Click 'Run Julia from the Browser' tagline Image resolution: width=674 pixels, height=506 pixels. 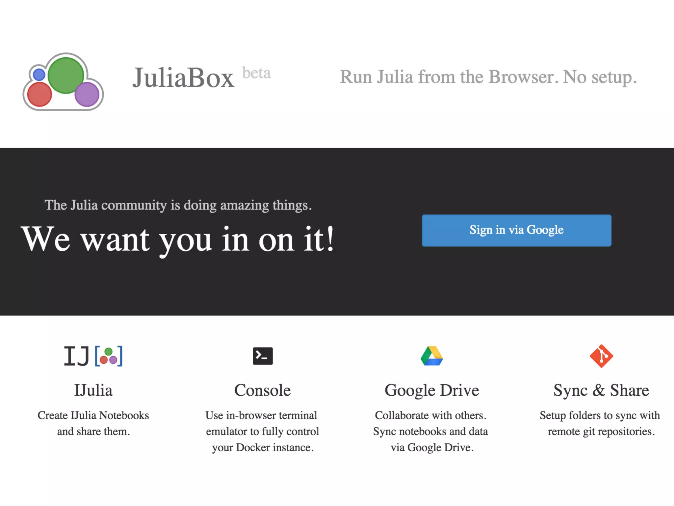pyautogui.click(x=488, y=77)
